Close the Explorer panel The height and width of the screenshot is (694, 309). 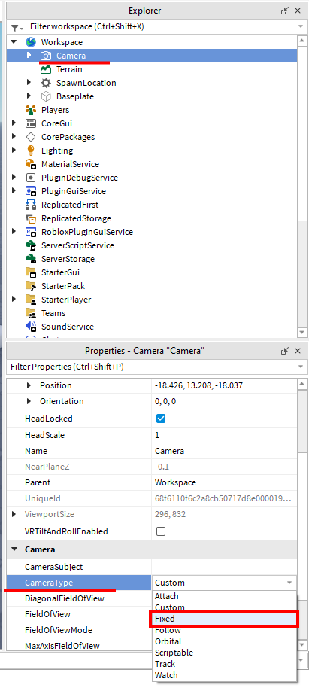coord(298,11)
